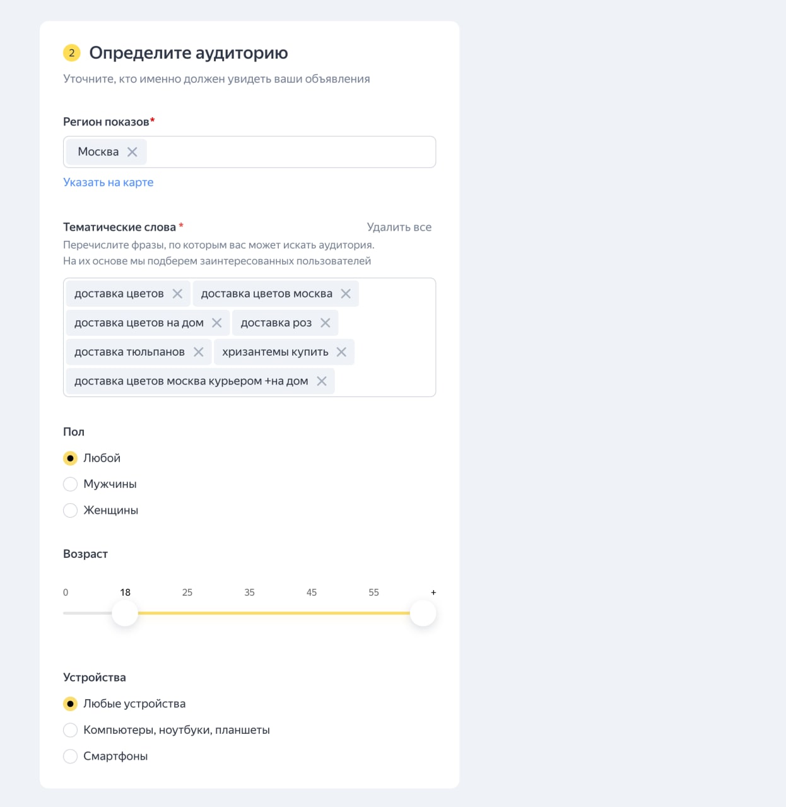Select Мужчины as gender
Viewport: 786px width, 807px height.
click(x=71, y=484)
